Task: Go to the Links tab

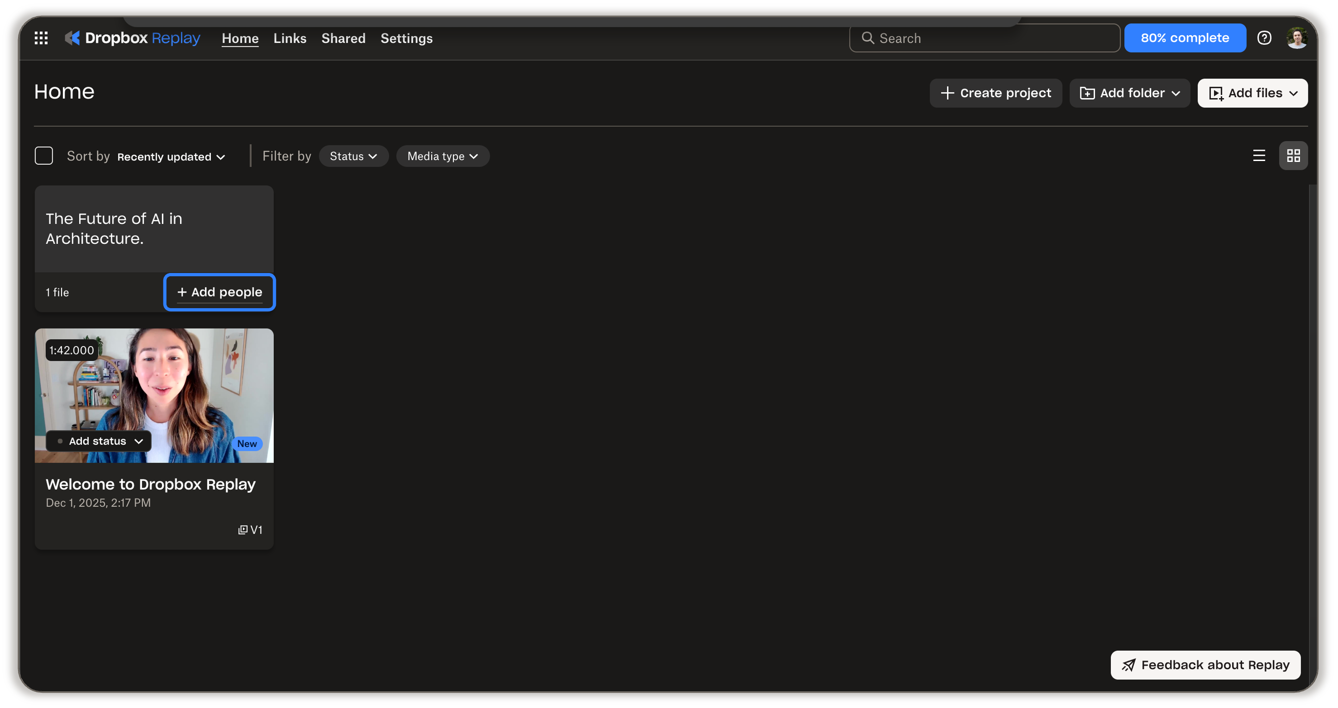Action: coord(290,38)
